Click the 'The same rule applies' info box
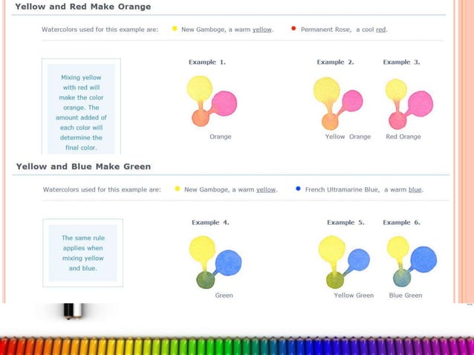The image size is (474, 355). (x=82, y=253)
